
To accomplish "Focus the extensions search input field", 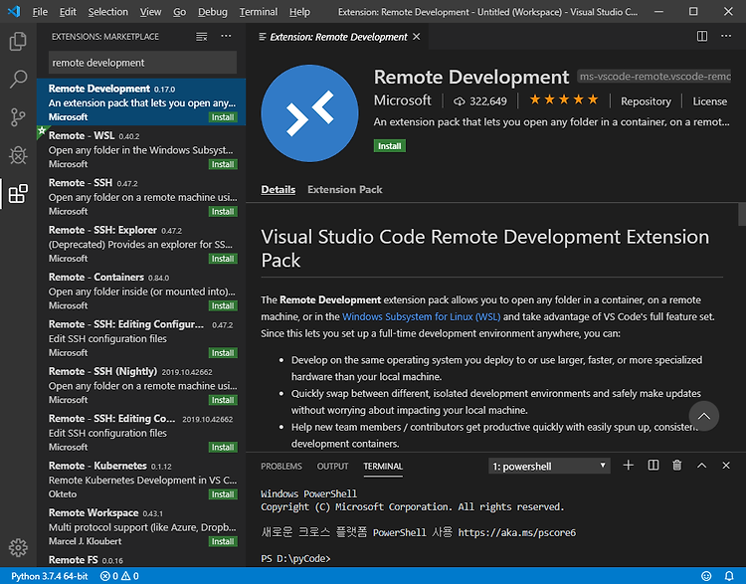I will [x=142, y=63].
